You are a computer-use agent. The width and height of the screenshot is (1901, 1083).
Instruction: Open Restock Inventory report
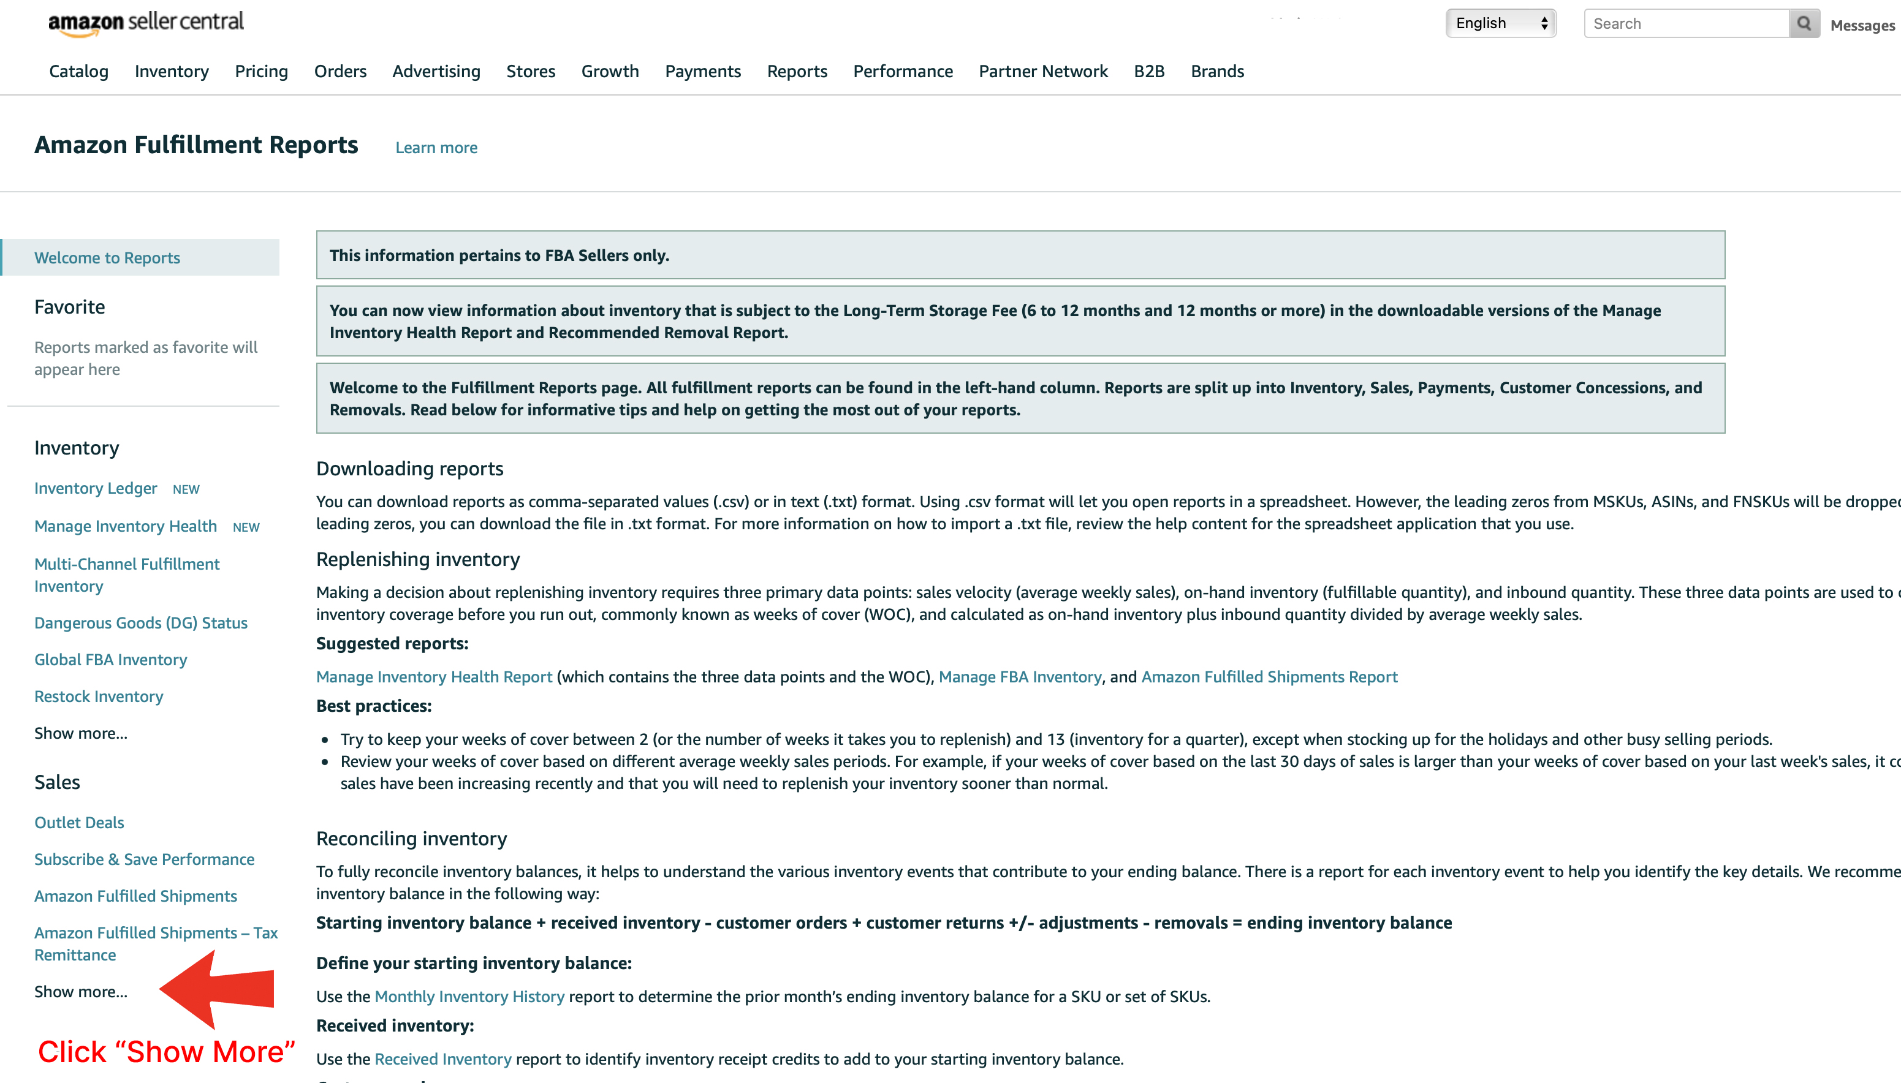pos(99,696)
